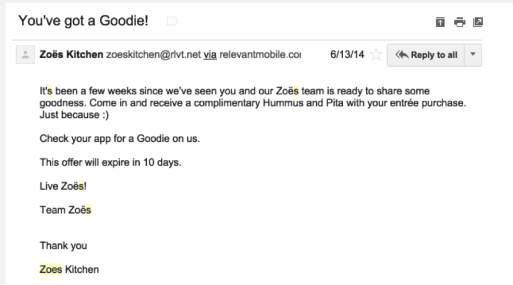This screenshot has width=513, height=285.
Task: Open the dropdown arrow beside Reply to all
Action: pos(473,55)
